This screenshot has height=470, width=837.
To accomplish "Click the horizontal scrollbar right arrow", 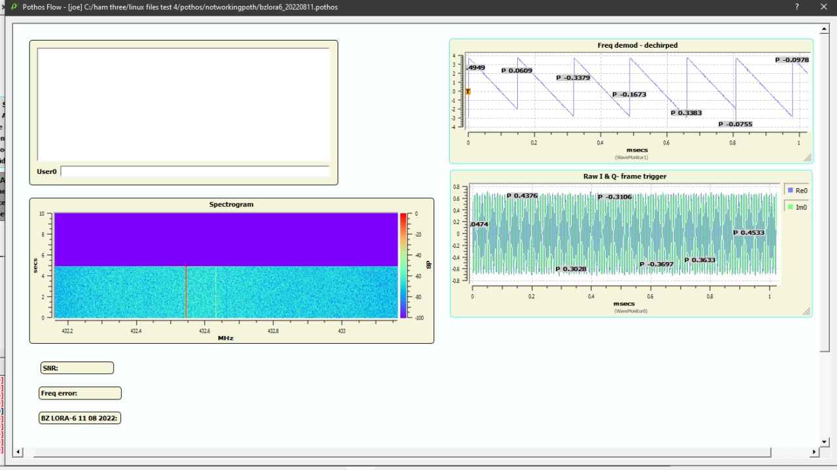I will coord(814,452).
